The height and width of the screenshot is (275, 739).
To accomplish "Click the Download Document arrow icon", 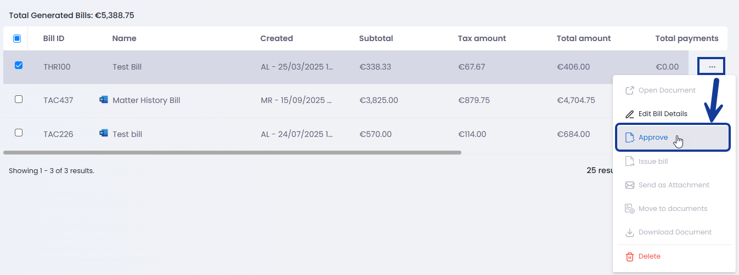I will (630, 232).
